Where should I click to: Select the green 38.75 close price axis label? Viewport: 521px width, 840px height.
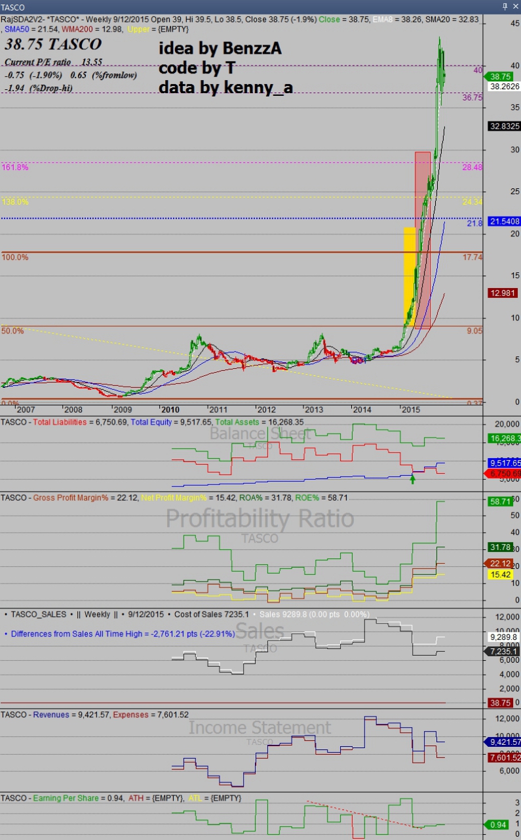point(501,77)
